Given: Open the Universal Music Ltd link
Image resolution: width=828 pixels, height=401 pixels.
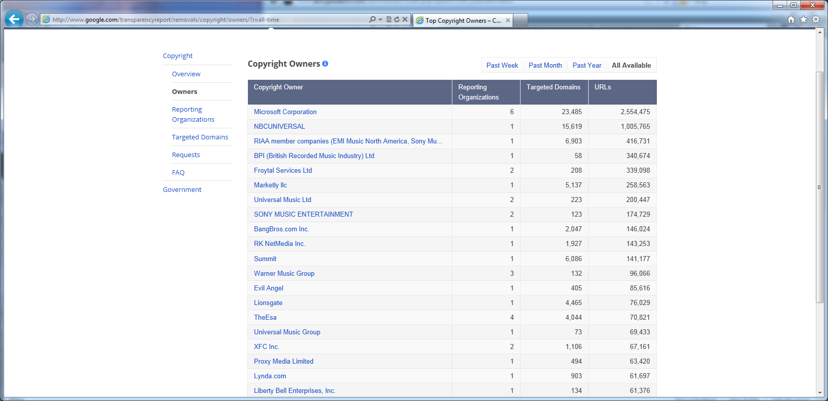Looking at the screenshot, I should pyautogui.click(x=283, y=199).
